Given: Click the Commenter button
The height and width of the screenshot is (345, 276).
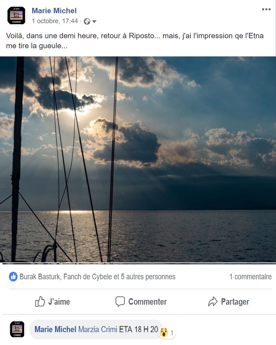Looking at the screenshot, I should coord(141,302).
